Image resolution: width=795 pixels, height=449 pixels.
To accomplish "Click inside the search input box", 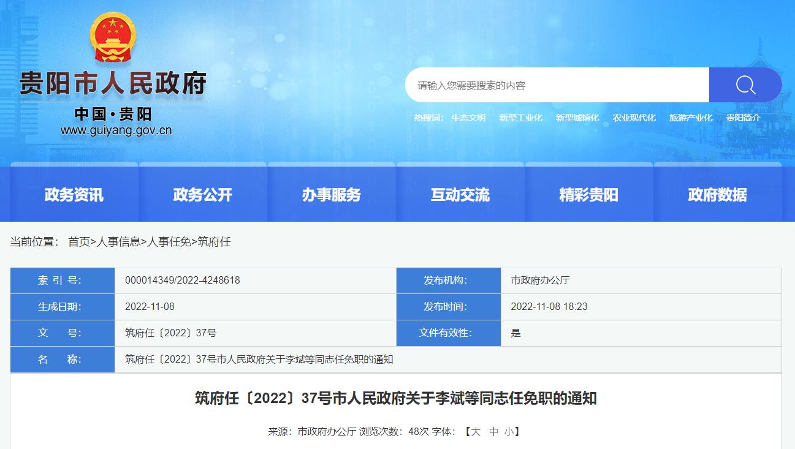I will point(552,85).
